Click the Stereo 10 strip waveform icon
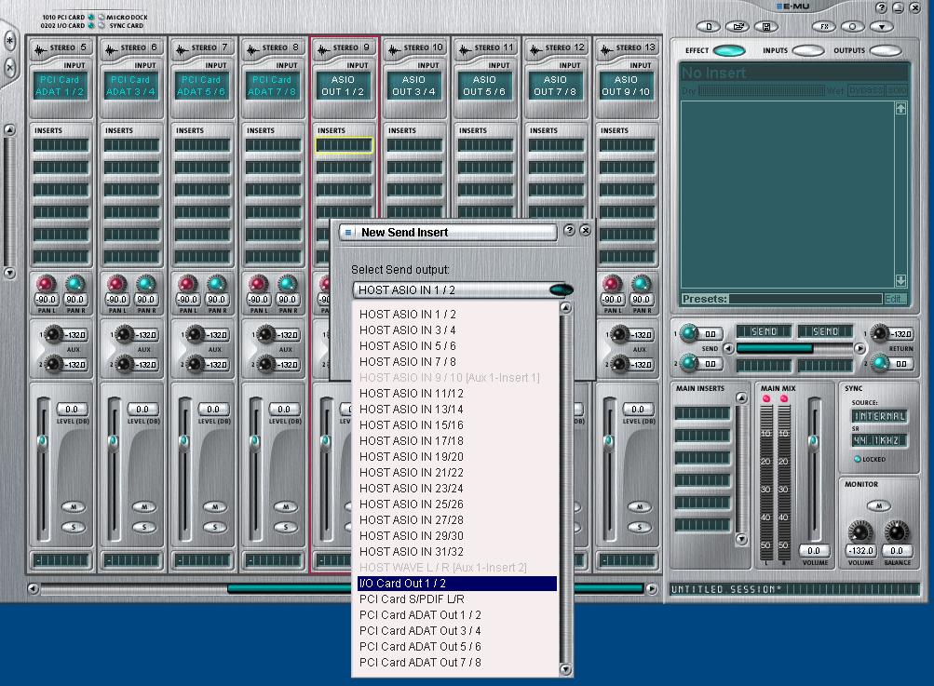 click(x=394, y=48)
